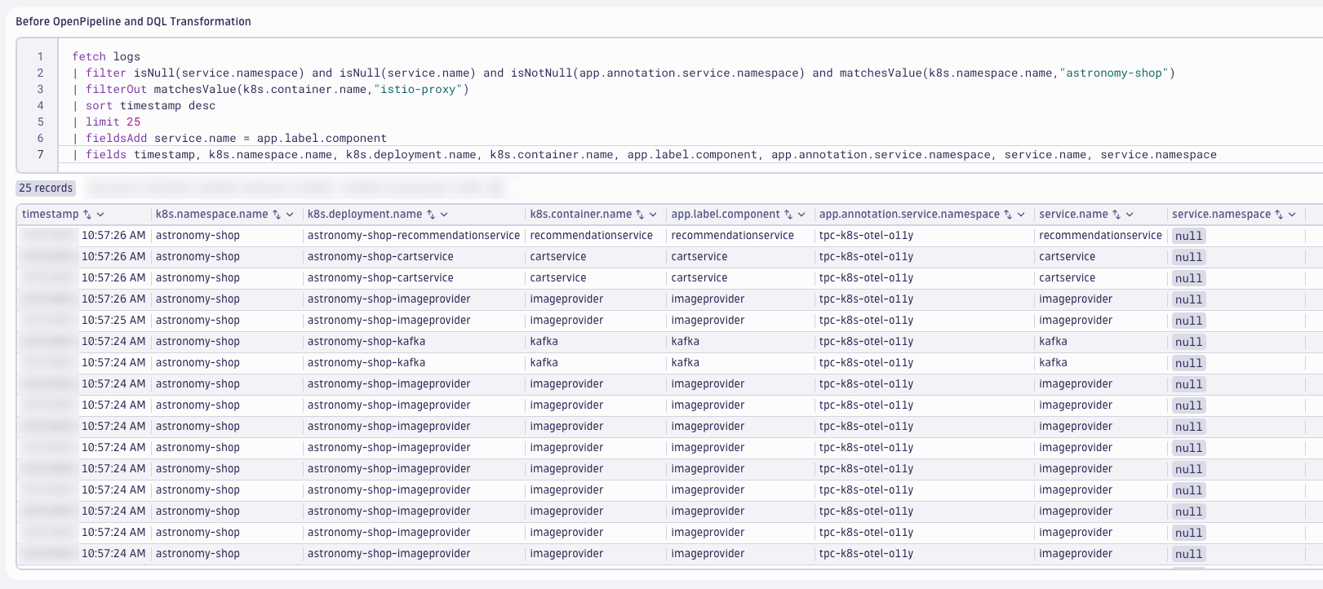
Task: Click line number 2 in editor gutter
Action: [x=40, y=73]
